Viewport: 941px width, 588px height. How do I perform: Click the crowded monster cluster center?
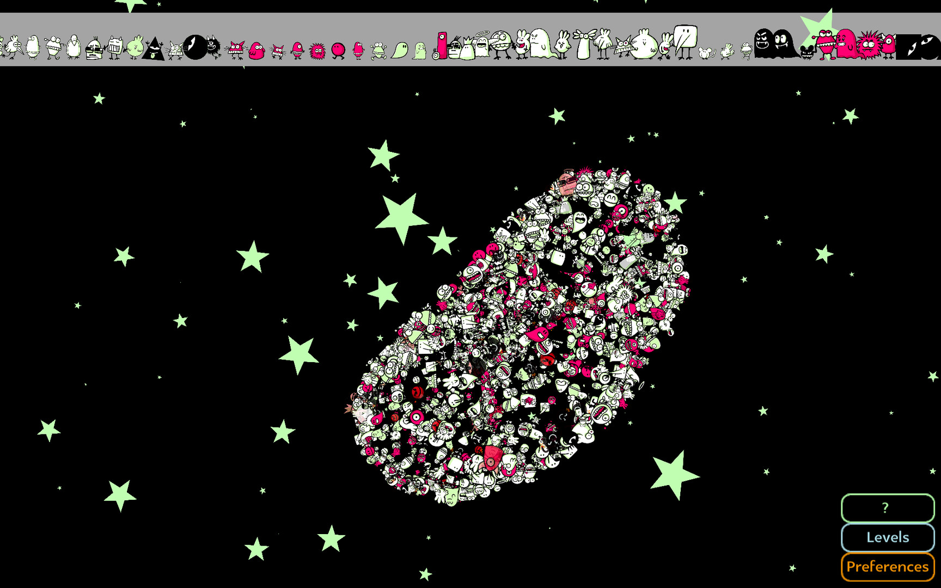(x=520, y=335)
